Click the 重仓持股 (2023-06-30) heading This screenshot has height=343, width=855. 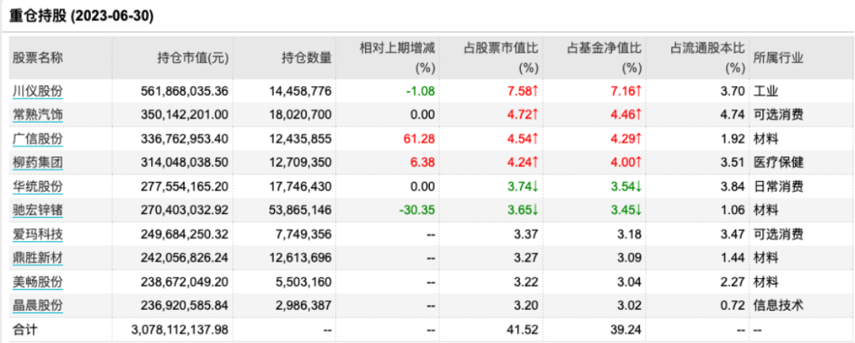(x=82, y=17)
